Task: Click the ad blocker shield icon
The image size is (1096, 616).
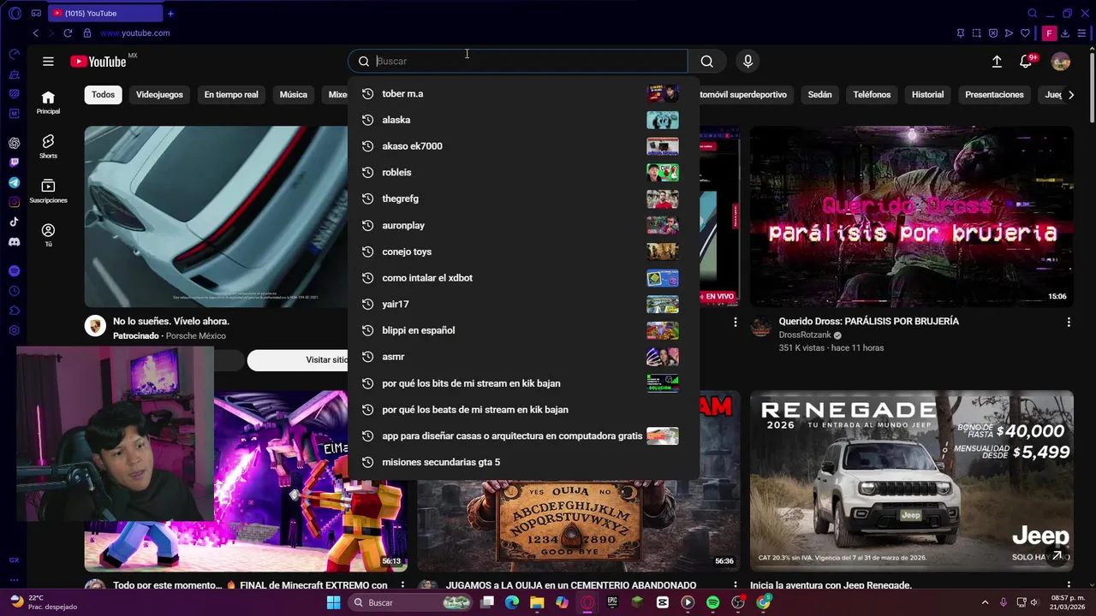Action: [993, 33]
